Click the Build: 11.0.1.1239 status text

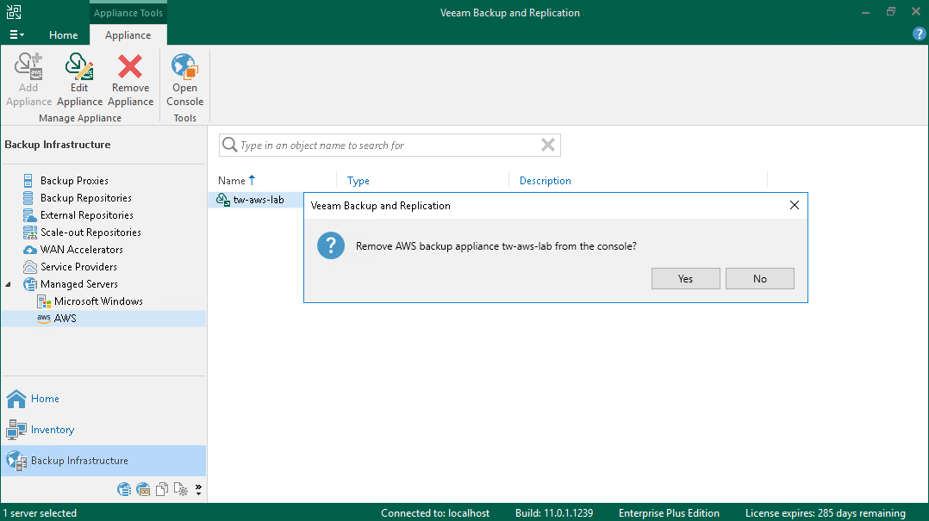tap(554, 512)
